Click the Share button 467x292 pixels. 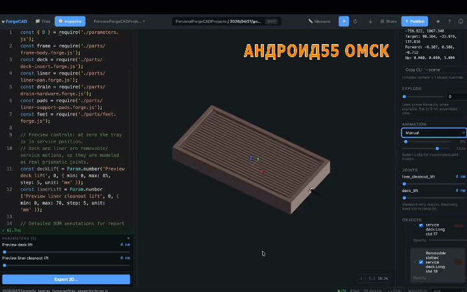pos(389,21)
